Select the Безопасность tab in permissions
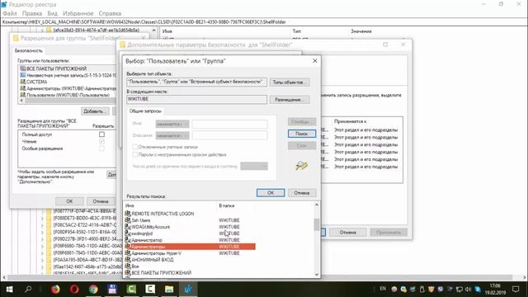528x297 pixels. [x=29, y=51]
